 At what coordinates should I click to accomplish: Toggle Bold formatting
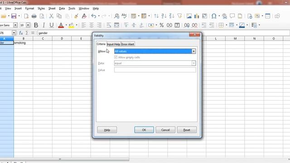pyautogui.click(x=36, y=25)
